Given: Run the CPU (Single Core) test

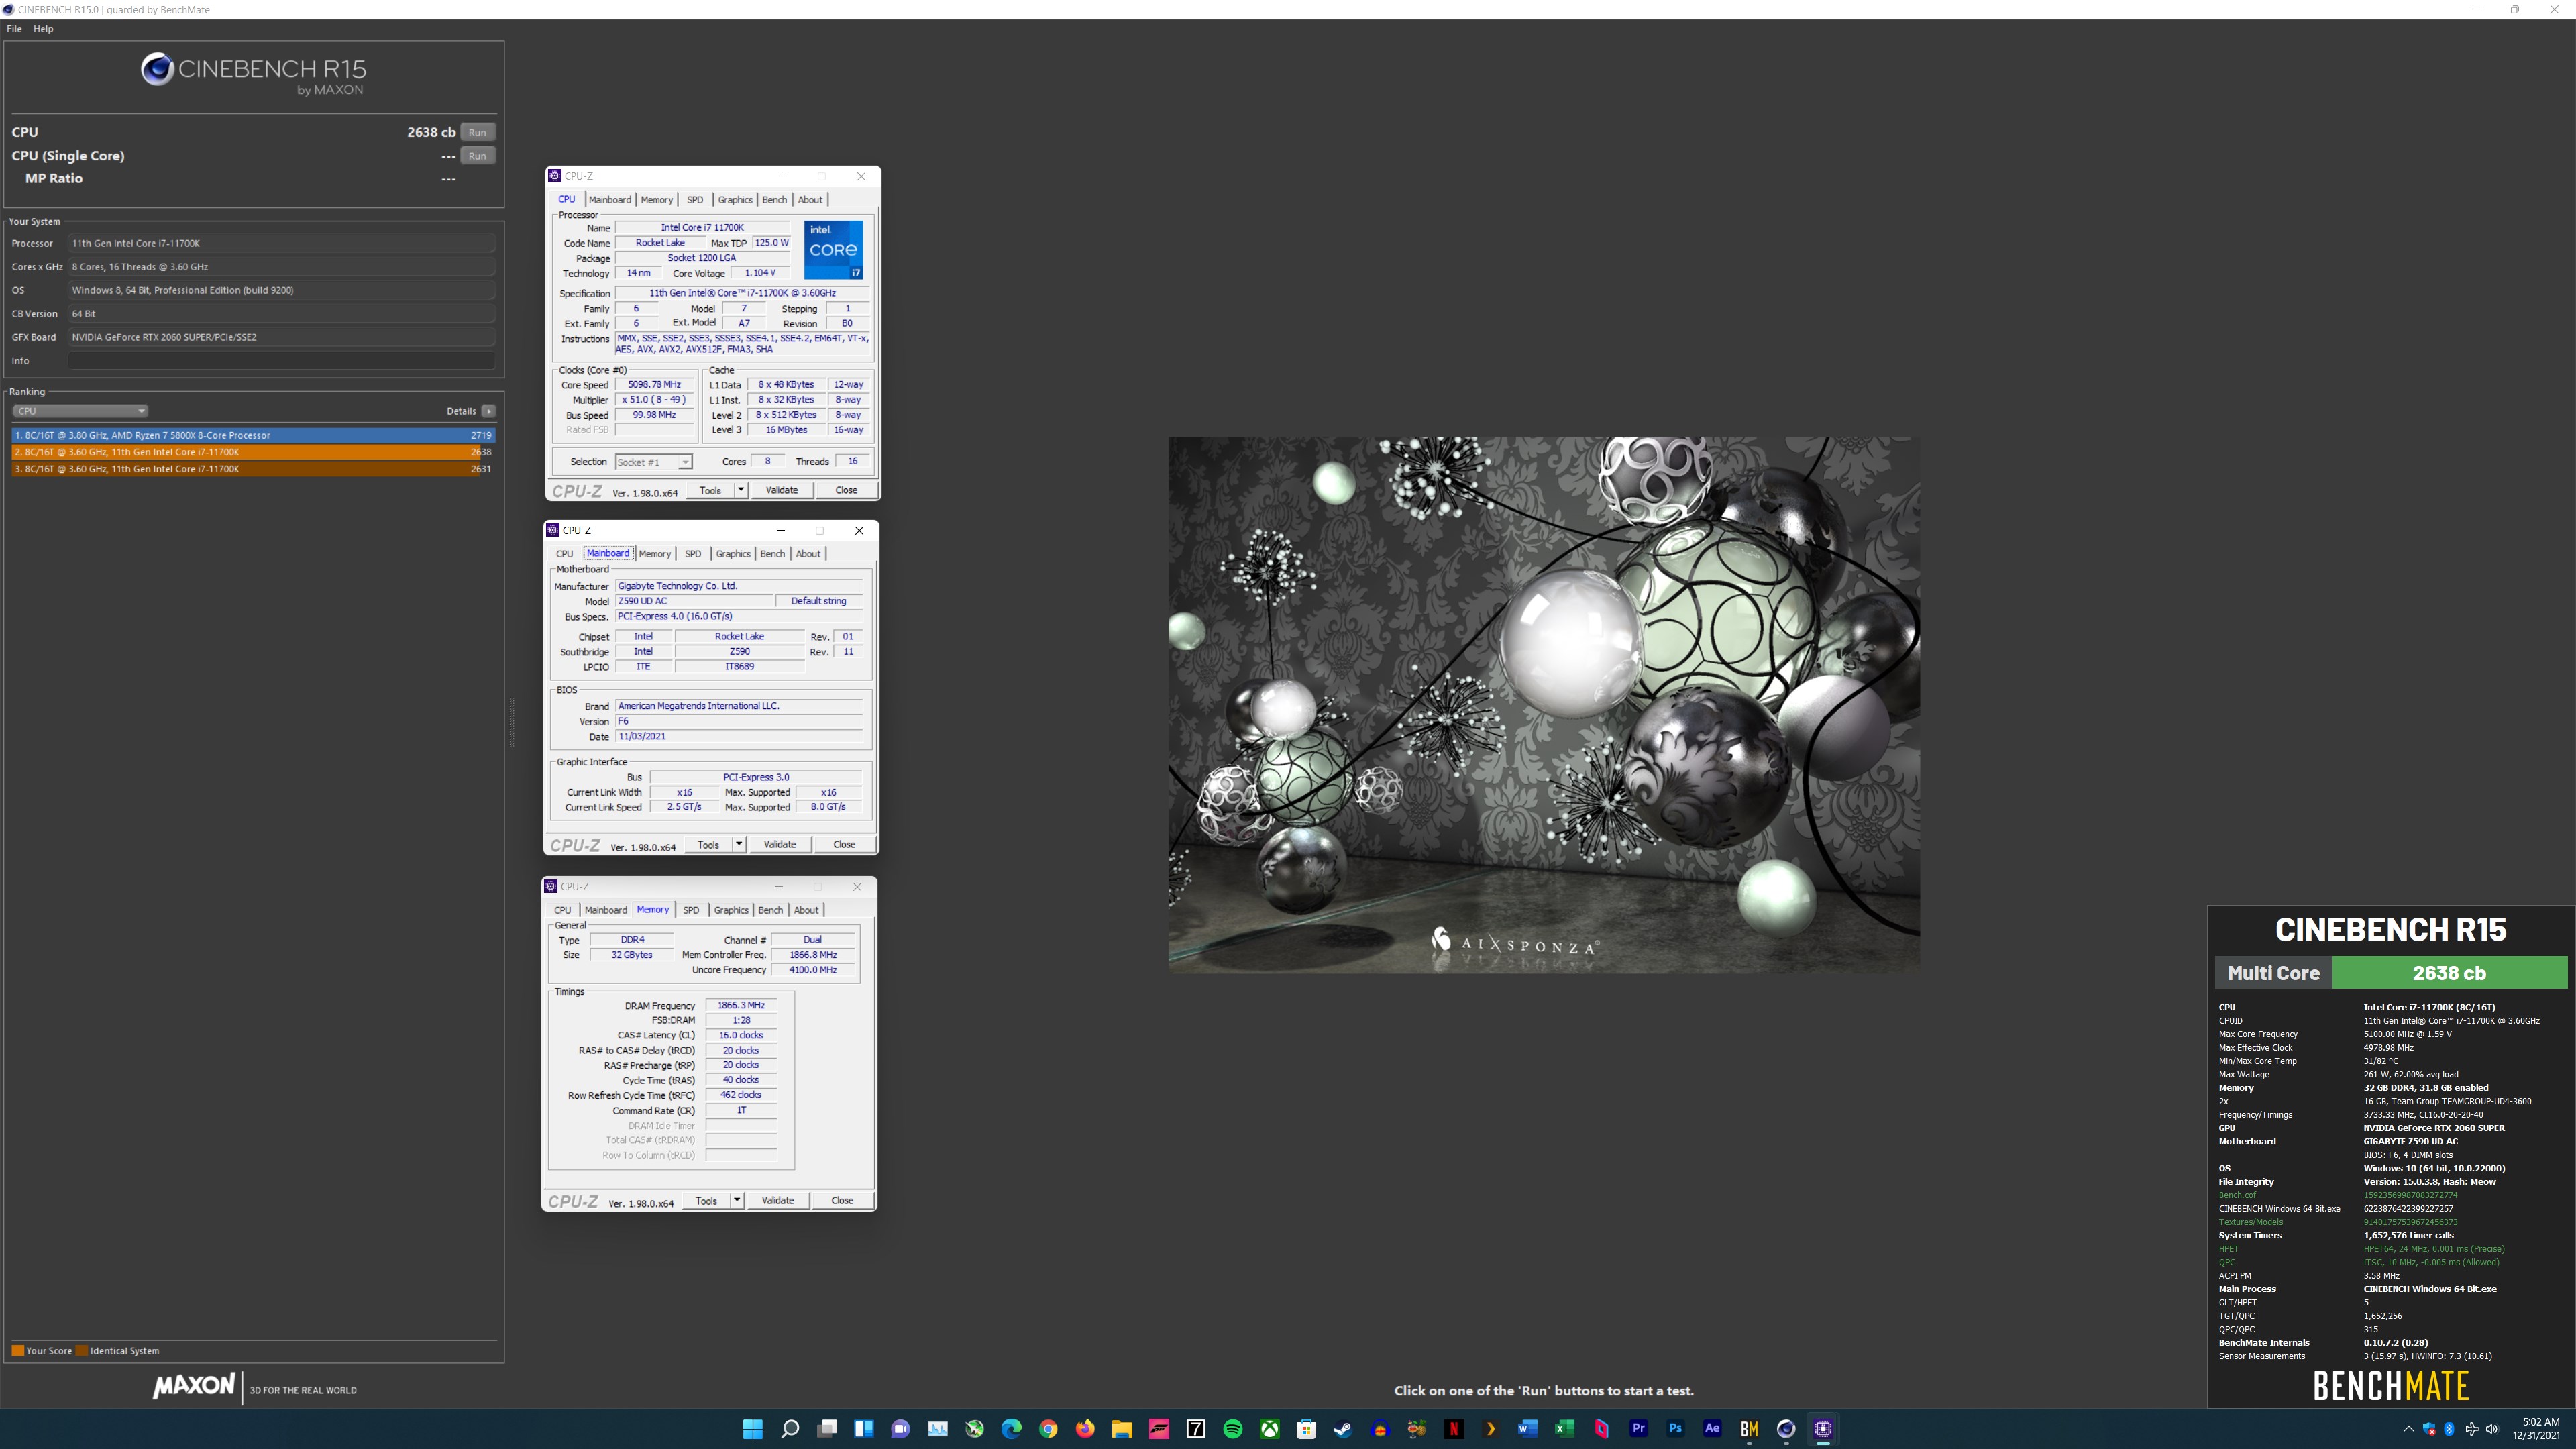Looking at the screenshot, I should click(x=477, y=156).
